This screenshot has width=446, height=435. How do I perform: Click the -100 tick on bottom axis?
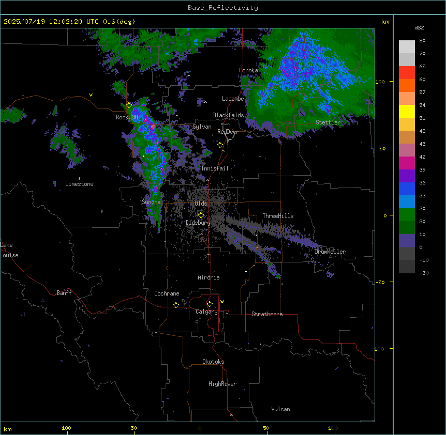(x=65, y=428)
